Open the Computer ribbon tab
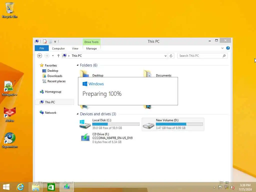 click(x=58, y=48)
